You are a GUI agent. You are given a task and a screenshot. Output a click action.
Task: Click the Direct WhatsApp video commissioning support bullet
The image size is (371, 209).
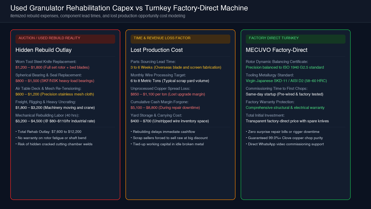285,144
